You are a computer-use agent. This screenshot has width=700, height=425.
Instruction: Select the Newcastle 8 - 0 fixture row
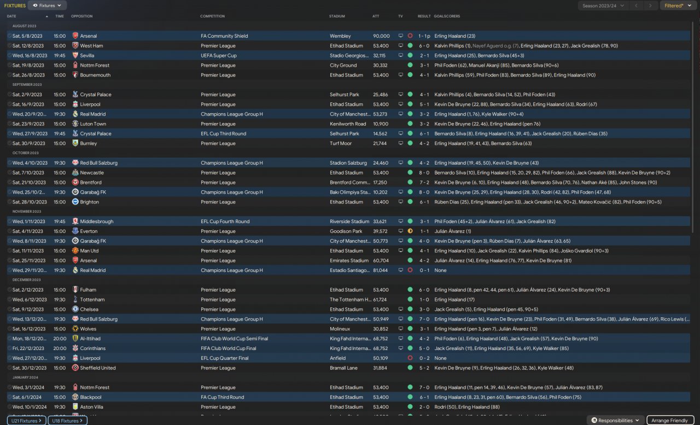[349, 173]
